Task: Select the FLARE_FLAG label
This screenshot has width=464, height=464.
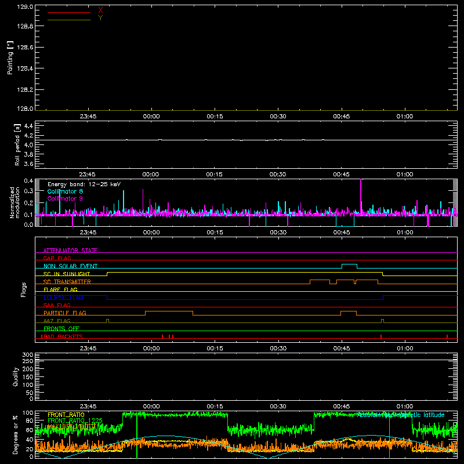Action: click(x=60, y=289)
